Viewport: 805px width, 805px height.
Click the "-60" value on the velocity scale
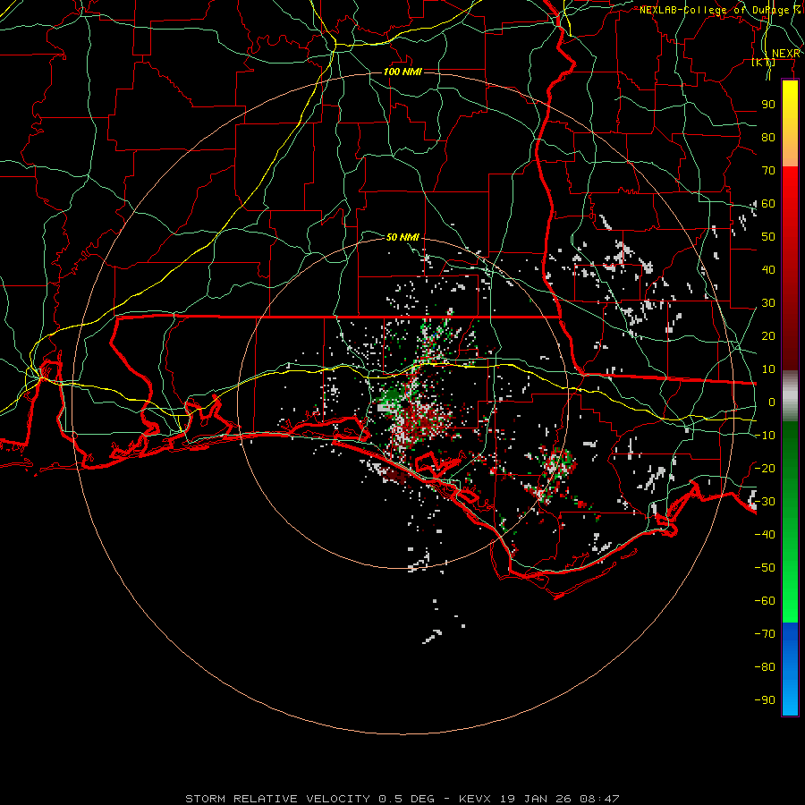(765, 601)
